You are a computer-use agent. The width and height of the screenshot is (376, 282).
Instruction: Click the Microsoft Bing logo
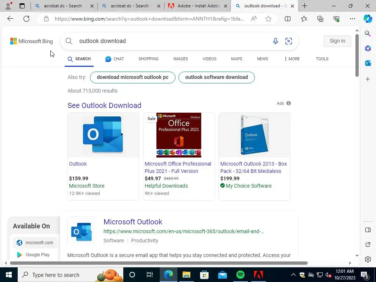[x=32, y=41]
